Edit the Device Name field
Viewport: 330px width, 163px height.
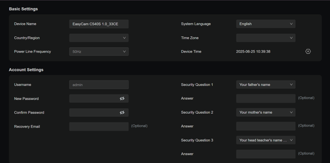coord(99,24)
